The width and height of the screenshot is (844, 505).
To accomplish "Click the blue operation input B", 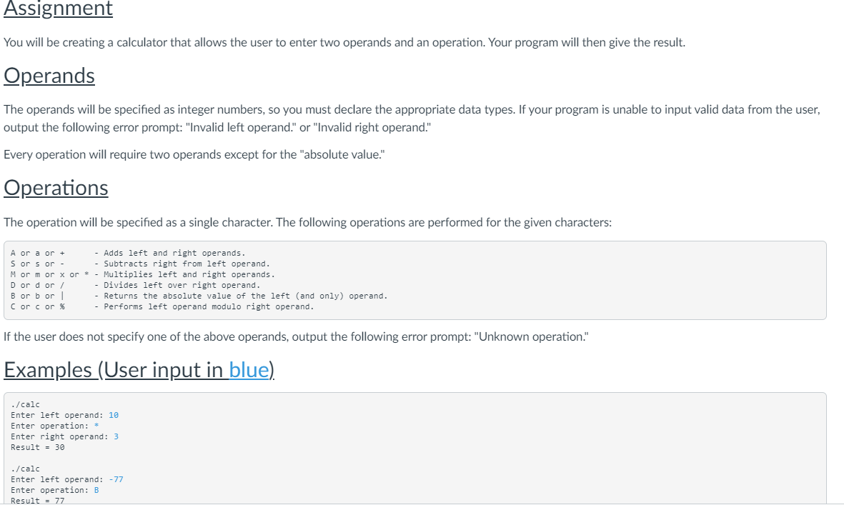I will [96, 491].
